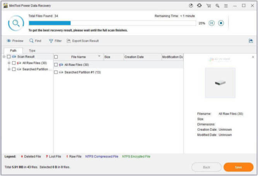Click the Total Files Found: 34 text

(x=43, y=16)
